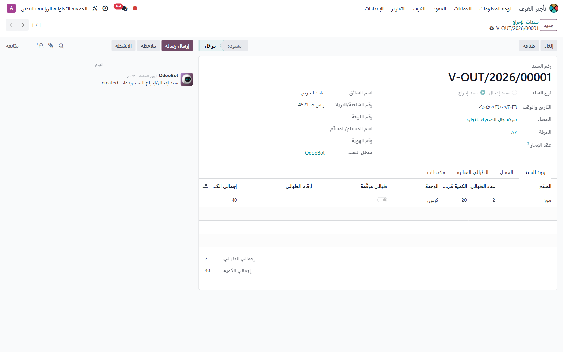The height and width of the screenshot is (352, 563).
Task: Open the OdooBot voucher creator link
Action: pos(315,153)
